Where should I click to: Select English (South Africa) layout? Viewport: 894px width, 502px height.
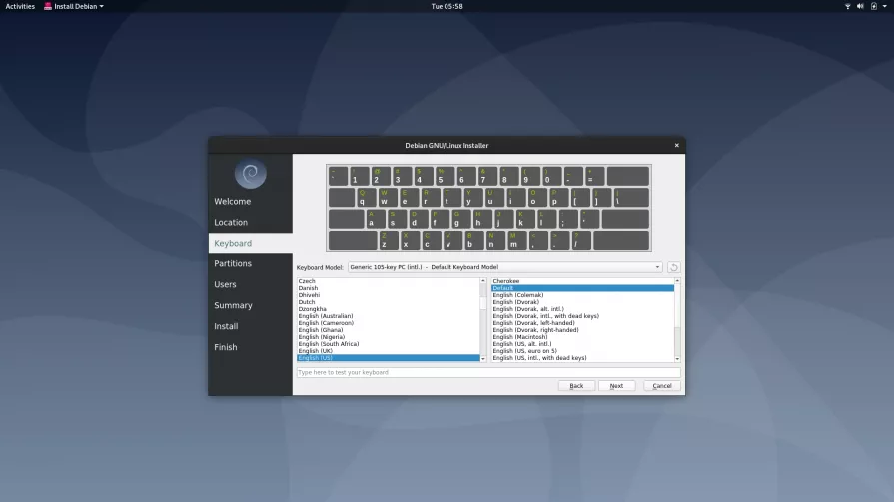point(389,344)
